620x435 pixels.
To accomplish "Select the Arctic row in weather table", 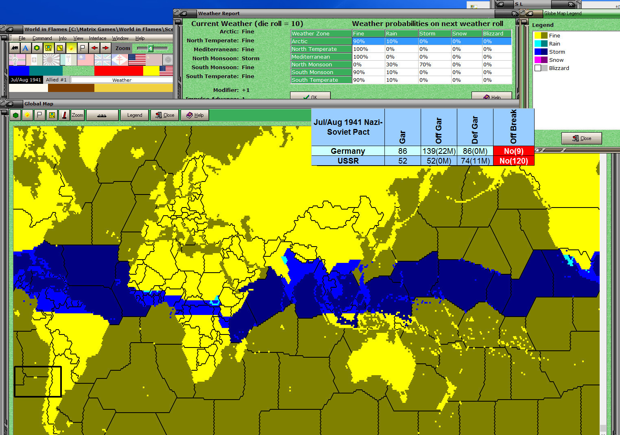I will 401,41.
